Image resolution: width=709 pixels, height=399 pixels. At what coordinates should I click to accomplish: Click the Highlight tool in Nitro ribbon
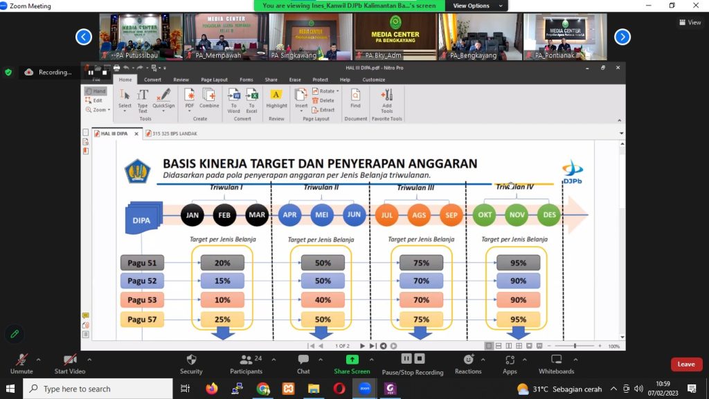[x=276, y=98]
